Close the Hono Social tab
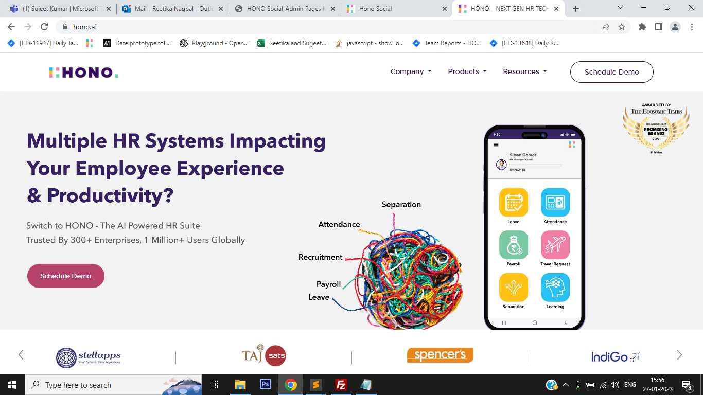Screen dimensions: 703x395 [444, 9]
